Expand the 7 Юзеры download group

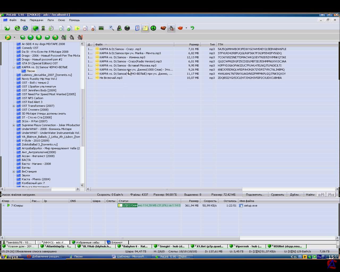click(x=4, y=205)
